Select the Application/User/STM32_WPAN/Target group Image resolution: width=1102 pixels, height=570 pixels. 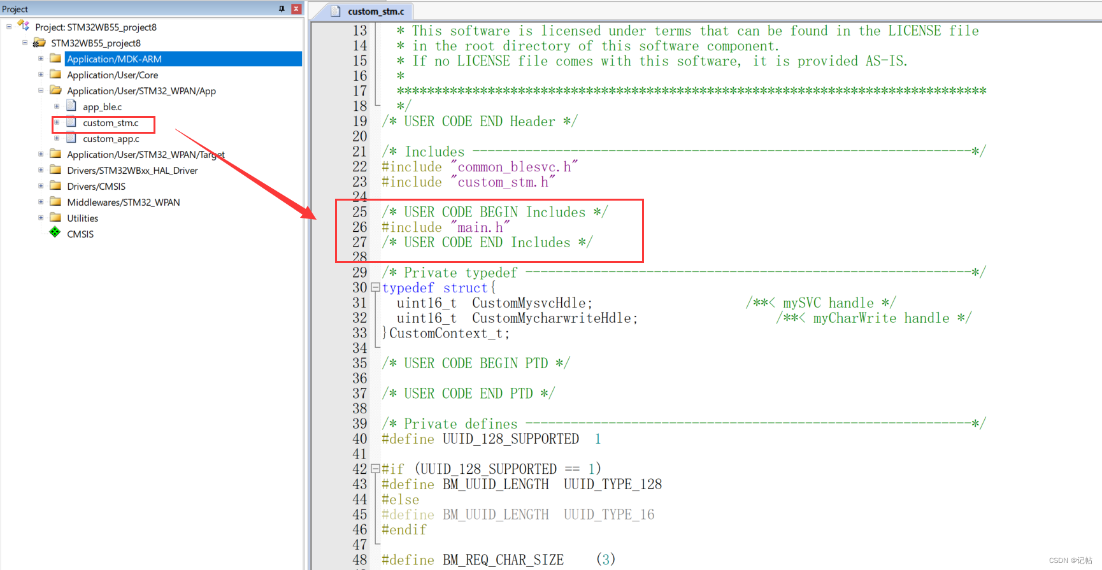tap(146, 155)
